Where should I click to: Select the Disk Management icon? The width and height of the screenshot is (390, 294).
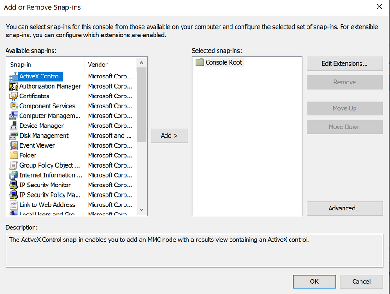point(13,136)
